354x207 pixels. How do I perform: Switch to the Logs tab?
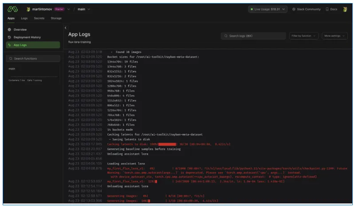[24, 18]
